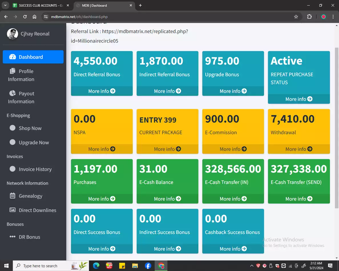Click the Dashboard speedometer icon in sidebar
Viewport: 339px width, 271px height.
(13, 57)
